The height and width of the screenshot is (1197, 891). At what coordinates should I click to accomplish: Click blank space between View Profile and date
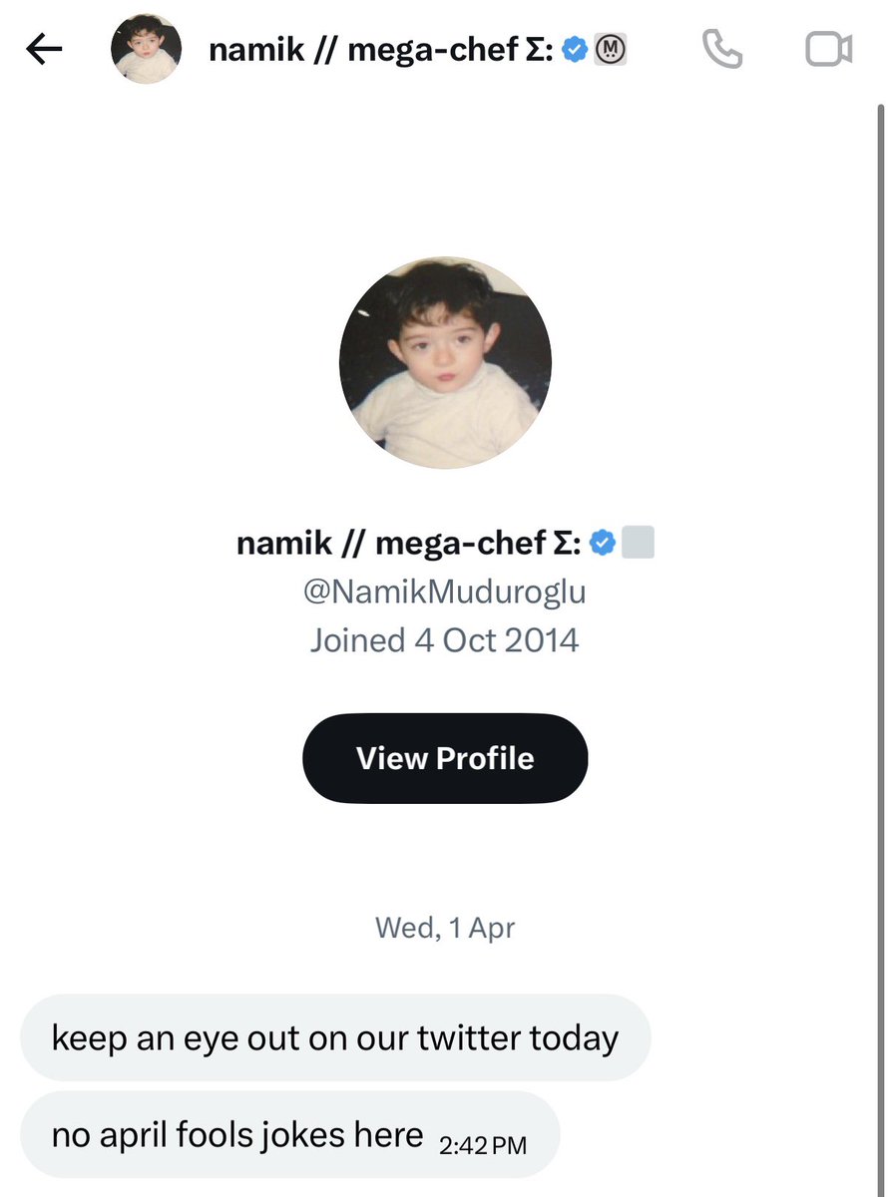coord(445,860)
